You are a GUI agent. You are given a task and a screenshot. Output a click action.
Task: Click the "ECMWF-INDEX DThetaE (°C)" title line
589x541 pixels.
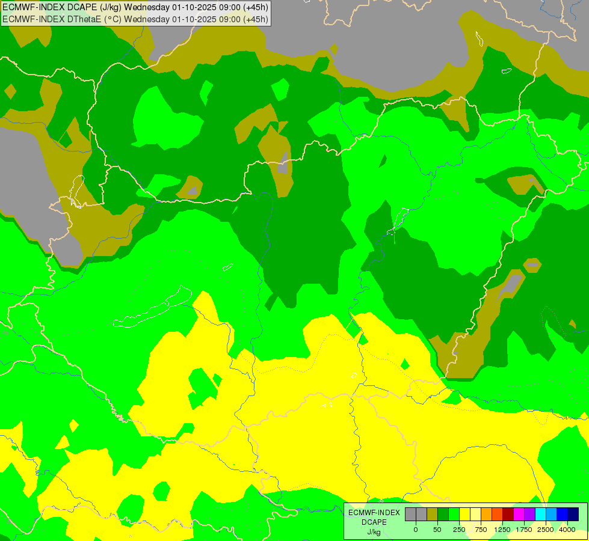coord(135,19)
